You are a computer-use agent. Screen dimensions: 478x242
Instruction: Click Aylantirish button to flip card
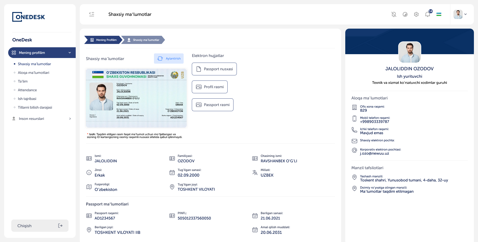[169, 59]
